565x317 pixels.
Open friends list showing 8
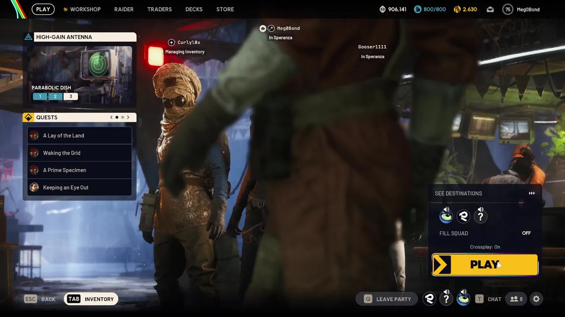tap(516, 299)
